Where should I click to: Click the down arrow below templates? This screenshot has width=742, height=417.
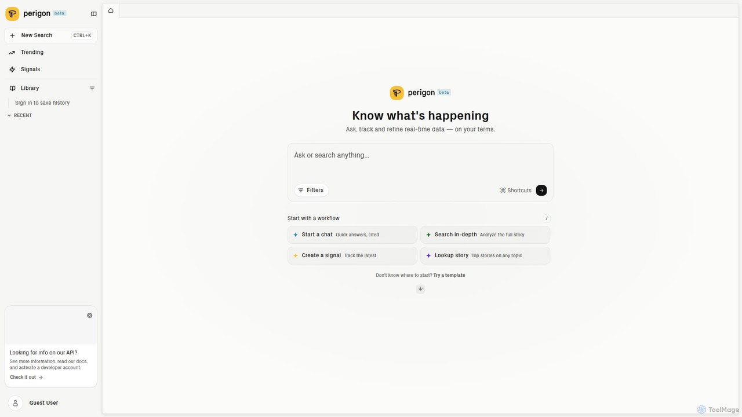(420, 289)
